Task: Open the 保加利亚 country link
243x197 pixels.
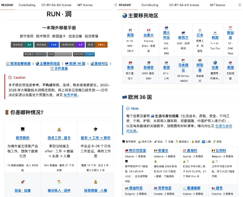Action: coord(134,188)
